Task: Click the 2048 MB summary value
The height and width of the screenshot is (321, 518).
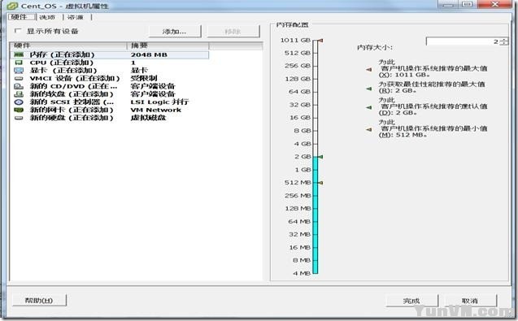Action: (x=149, y=54)
